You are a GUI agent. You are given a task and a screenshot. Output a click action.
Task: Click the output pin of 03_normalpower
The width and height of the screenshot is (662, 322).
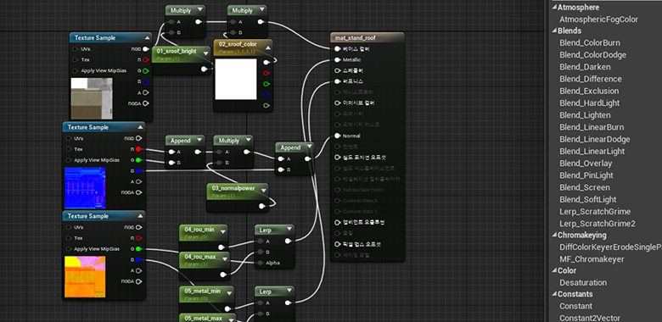(x=261, y=207)
